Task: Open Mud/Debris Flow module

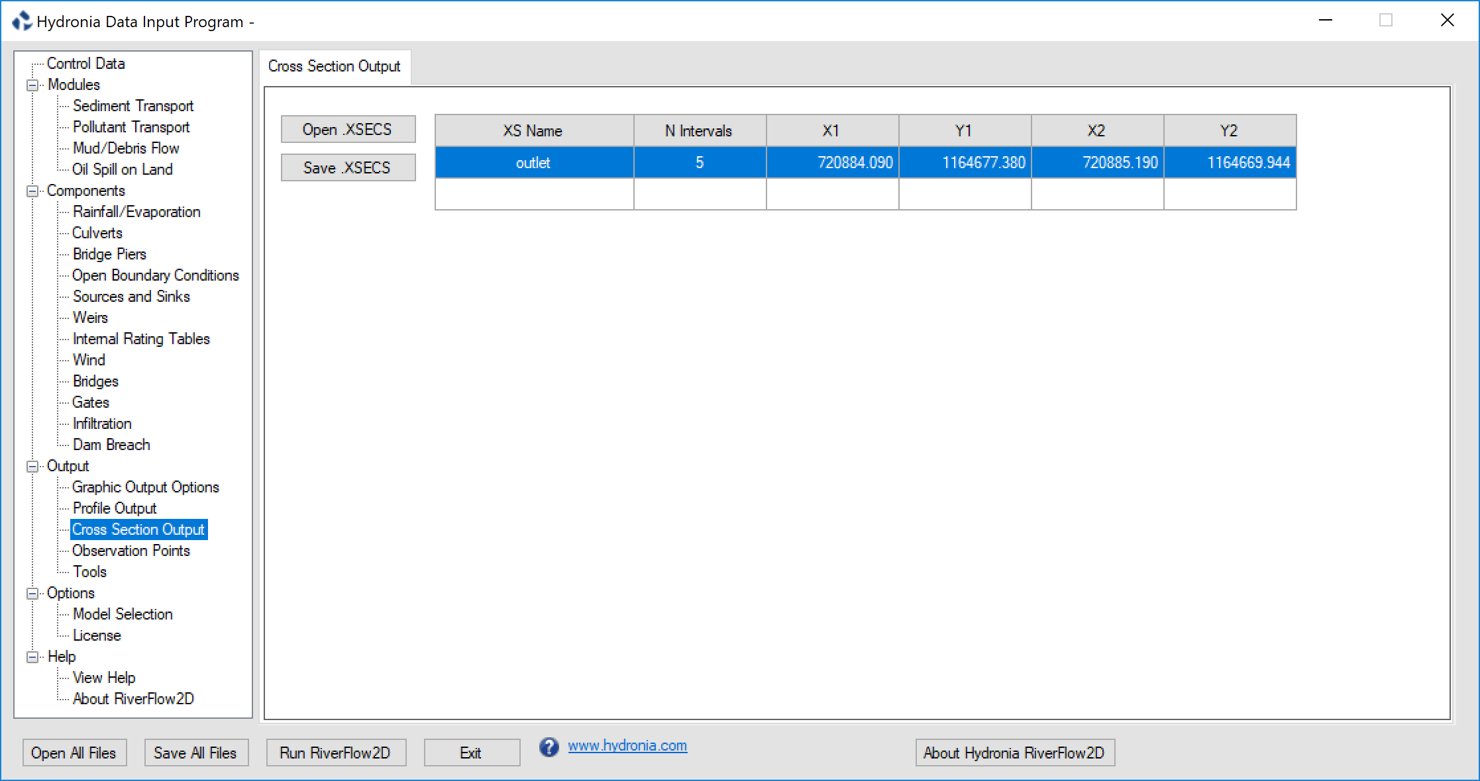Action: (126, 148)
